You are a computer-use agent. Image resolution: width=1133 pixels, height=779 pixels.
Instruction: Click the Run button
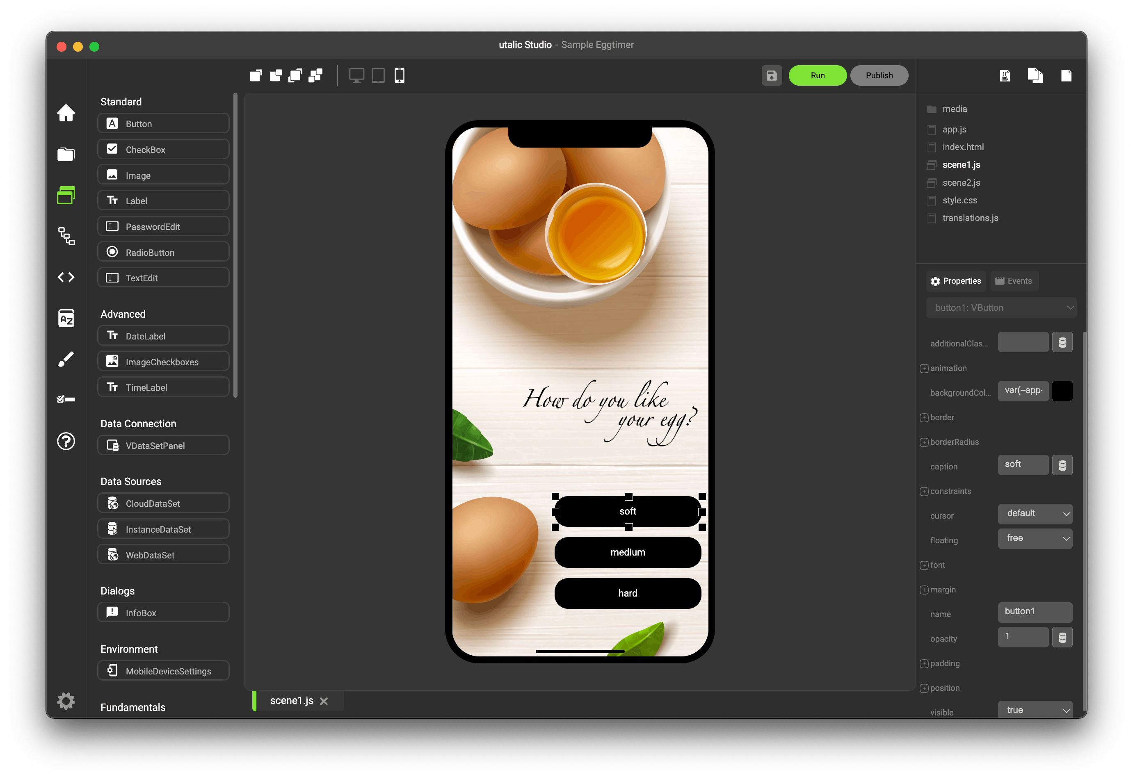click(818, 75)
